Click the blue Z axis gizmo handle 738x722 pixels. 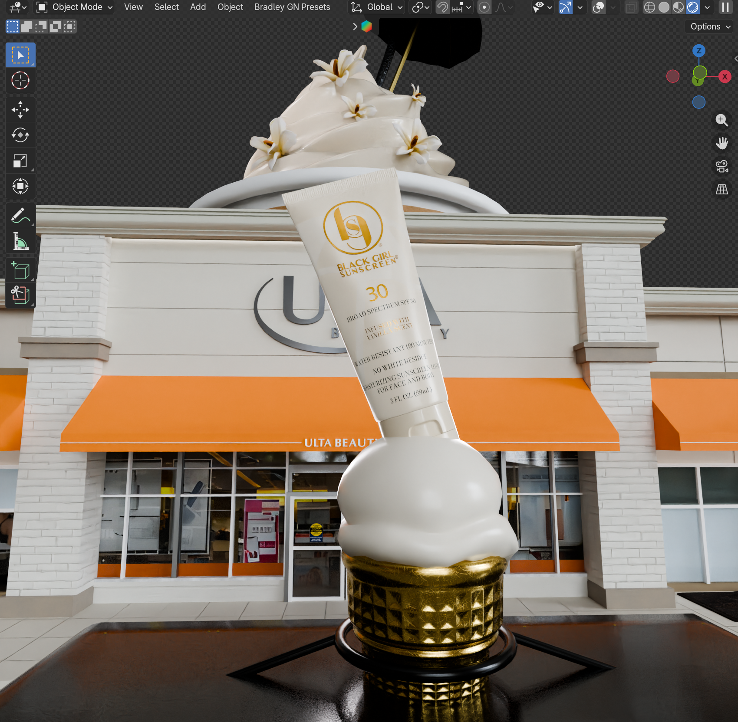coord(699,51)
